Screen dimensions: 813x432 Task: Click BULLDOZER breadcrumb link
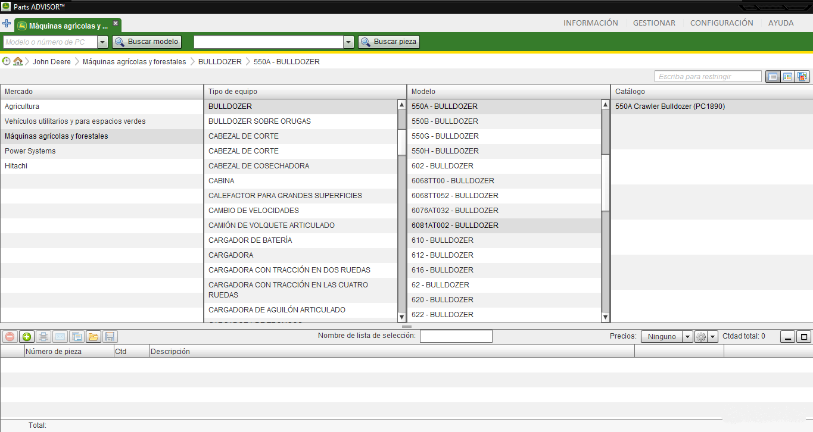220,61
